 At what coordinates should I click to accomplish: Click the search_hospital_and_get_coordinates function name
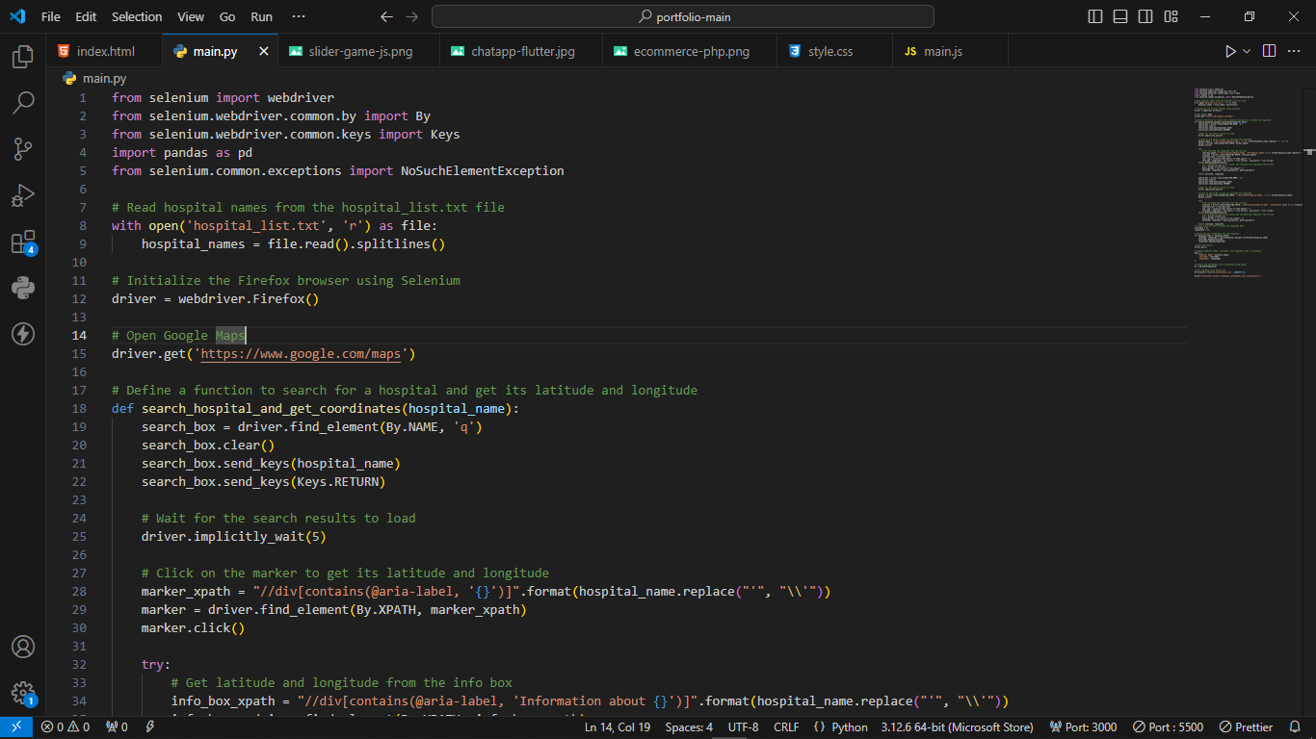272,408
